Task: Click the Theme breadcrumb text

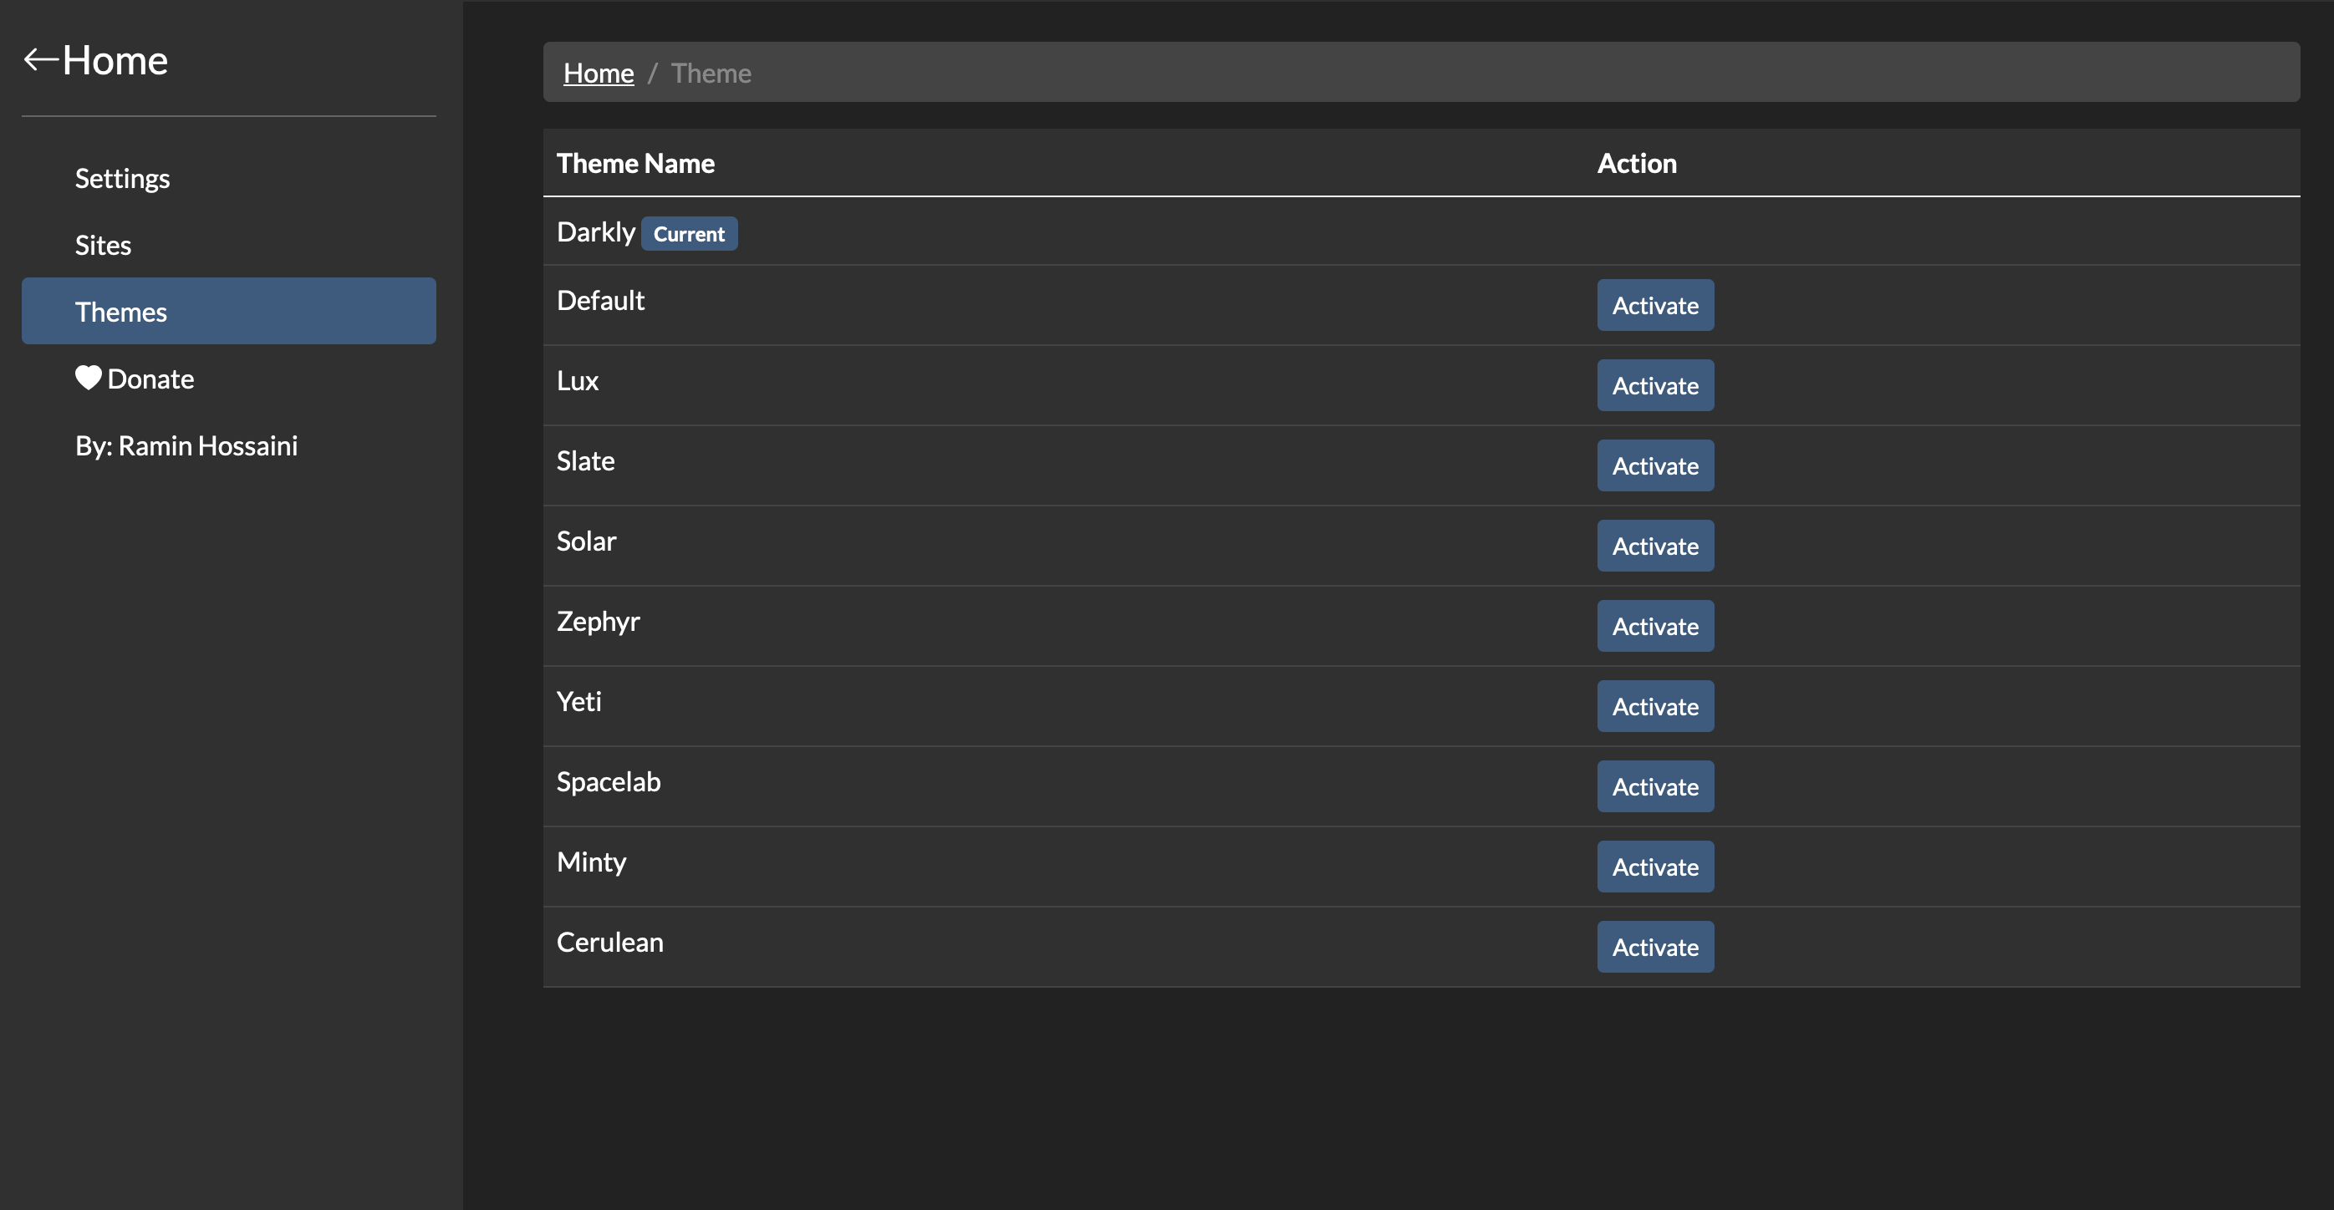Action: click(x=711, y=73)
